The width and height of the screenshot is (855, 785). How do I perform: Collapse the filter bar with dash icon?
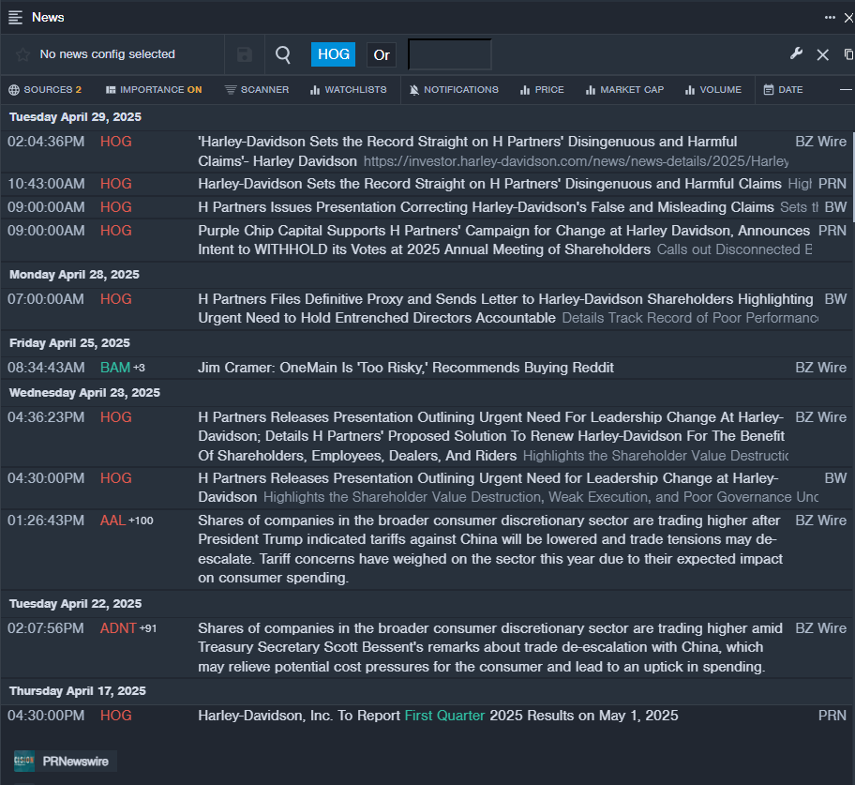coord(846,89)
